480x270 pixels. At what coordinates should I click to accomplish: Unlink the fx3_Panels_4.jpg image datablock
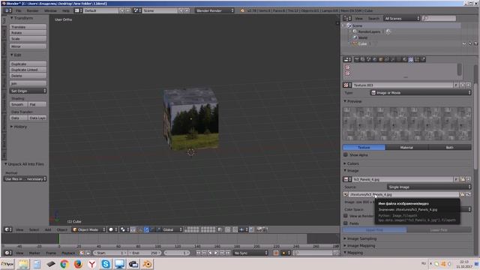pos(468,179)
